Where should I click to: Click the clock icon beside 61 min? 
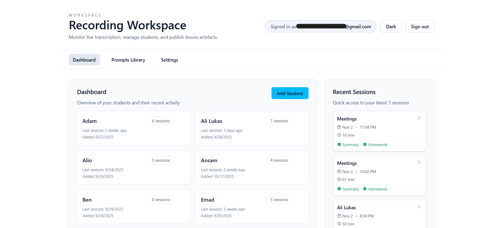coord(339,179)
